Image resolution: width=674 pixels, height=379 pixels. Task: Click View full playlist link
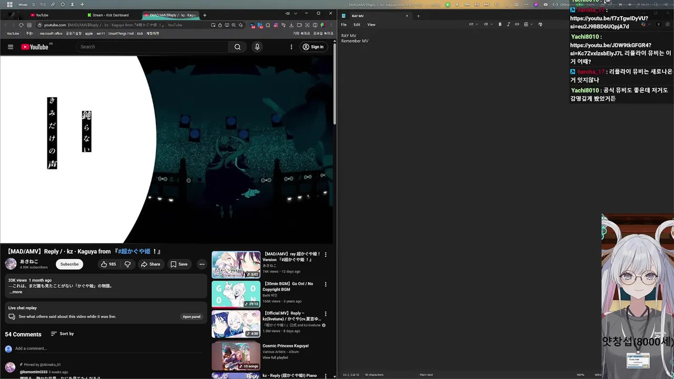(275, 357)
